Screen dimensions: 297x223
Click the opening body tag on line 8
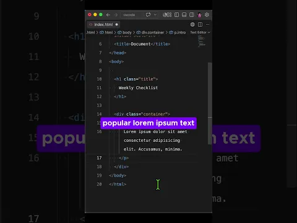coord(116,61)
